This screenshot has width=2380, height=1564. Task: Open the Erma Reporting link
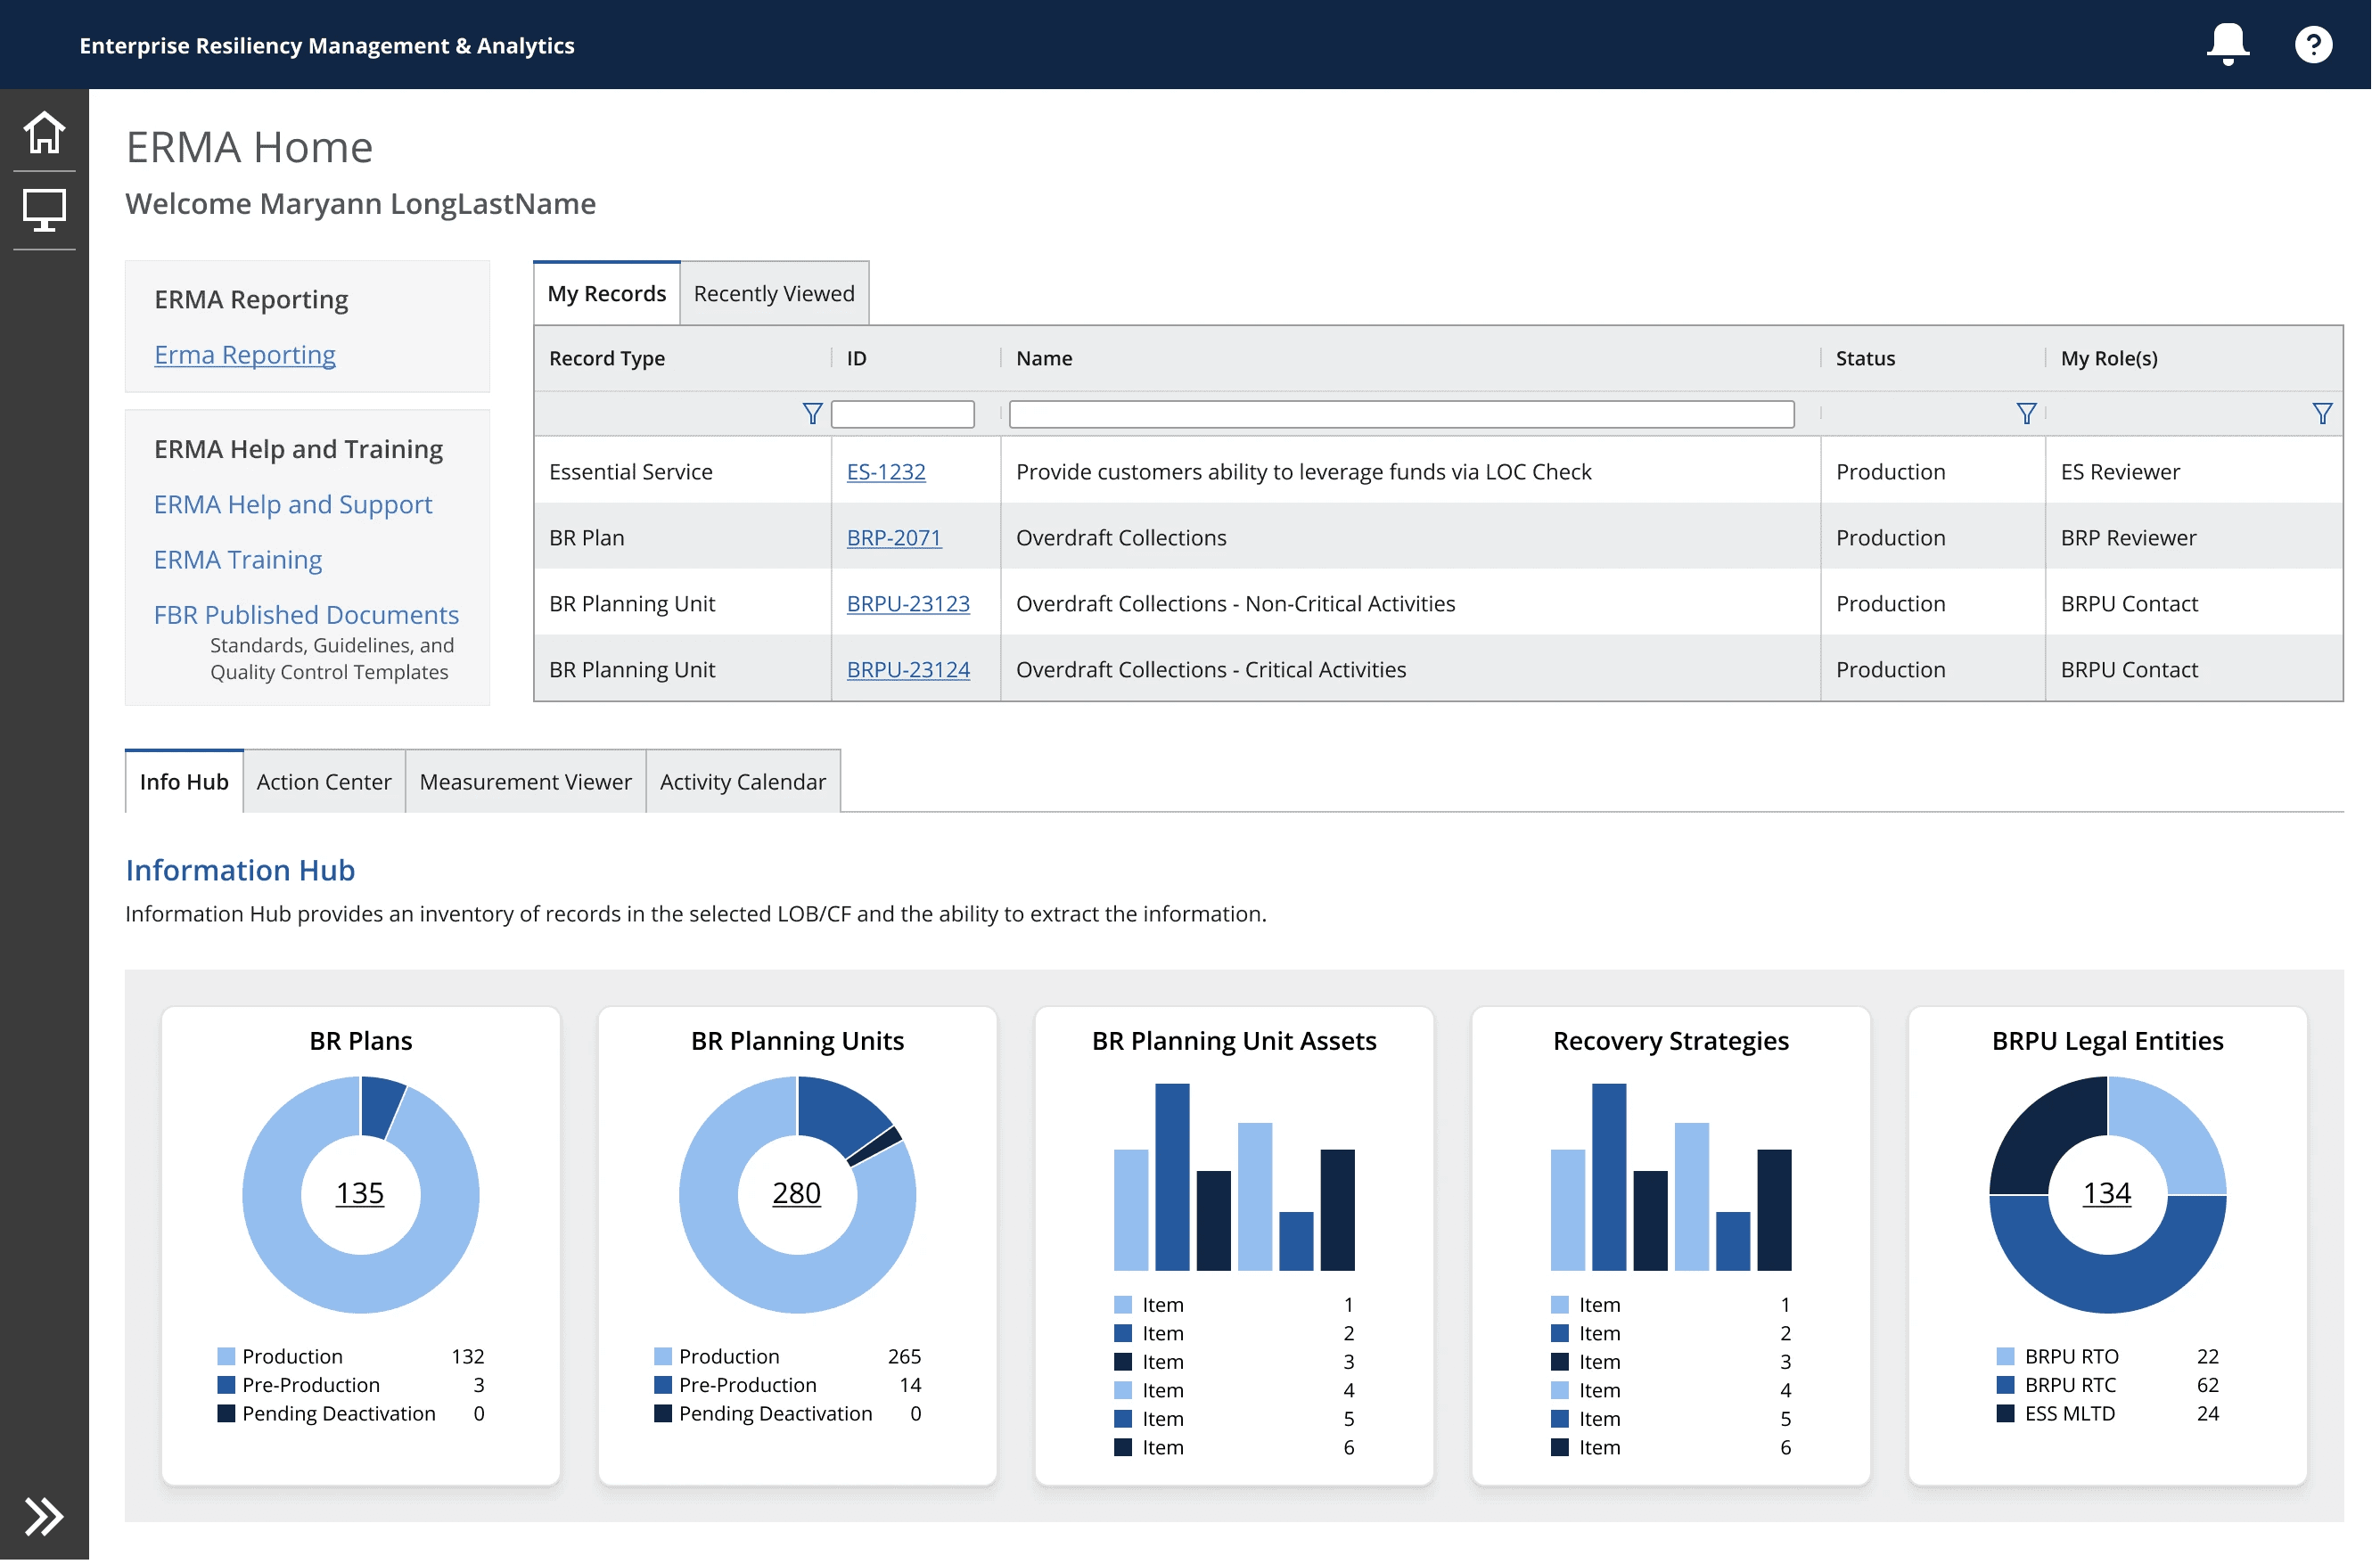click(246, 355)
